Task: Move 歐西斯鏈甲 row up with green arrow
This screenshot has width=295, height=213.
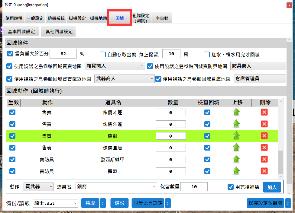Action: pyautogui.click(x=237, y=159)
